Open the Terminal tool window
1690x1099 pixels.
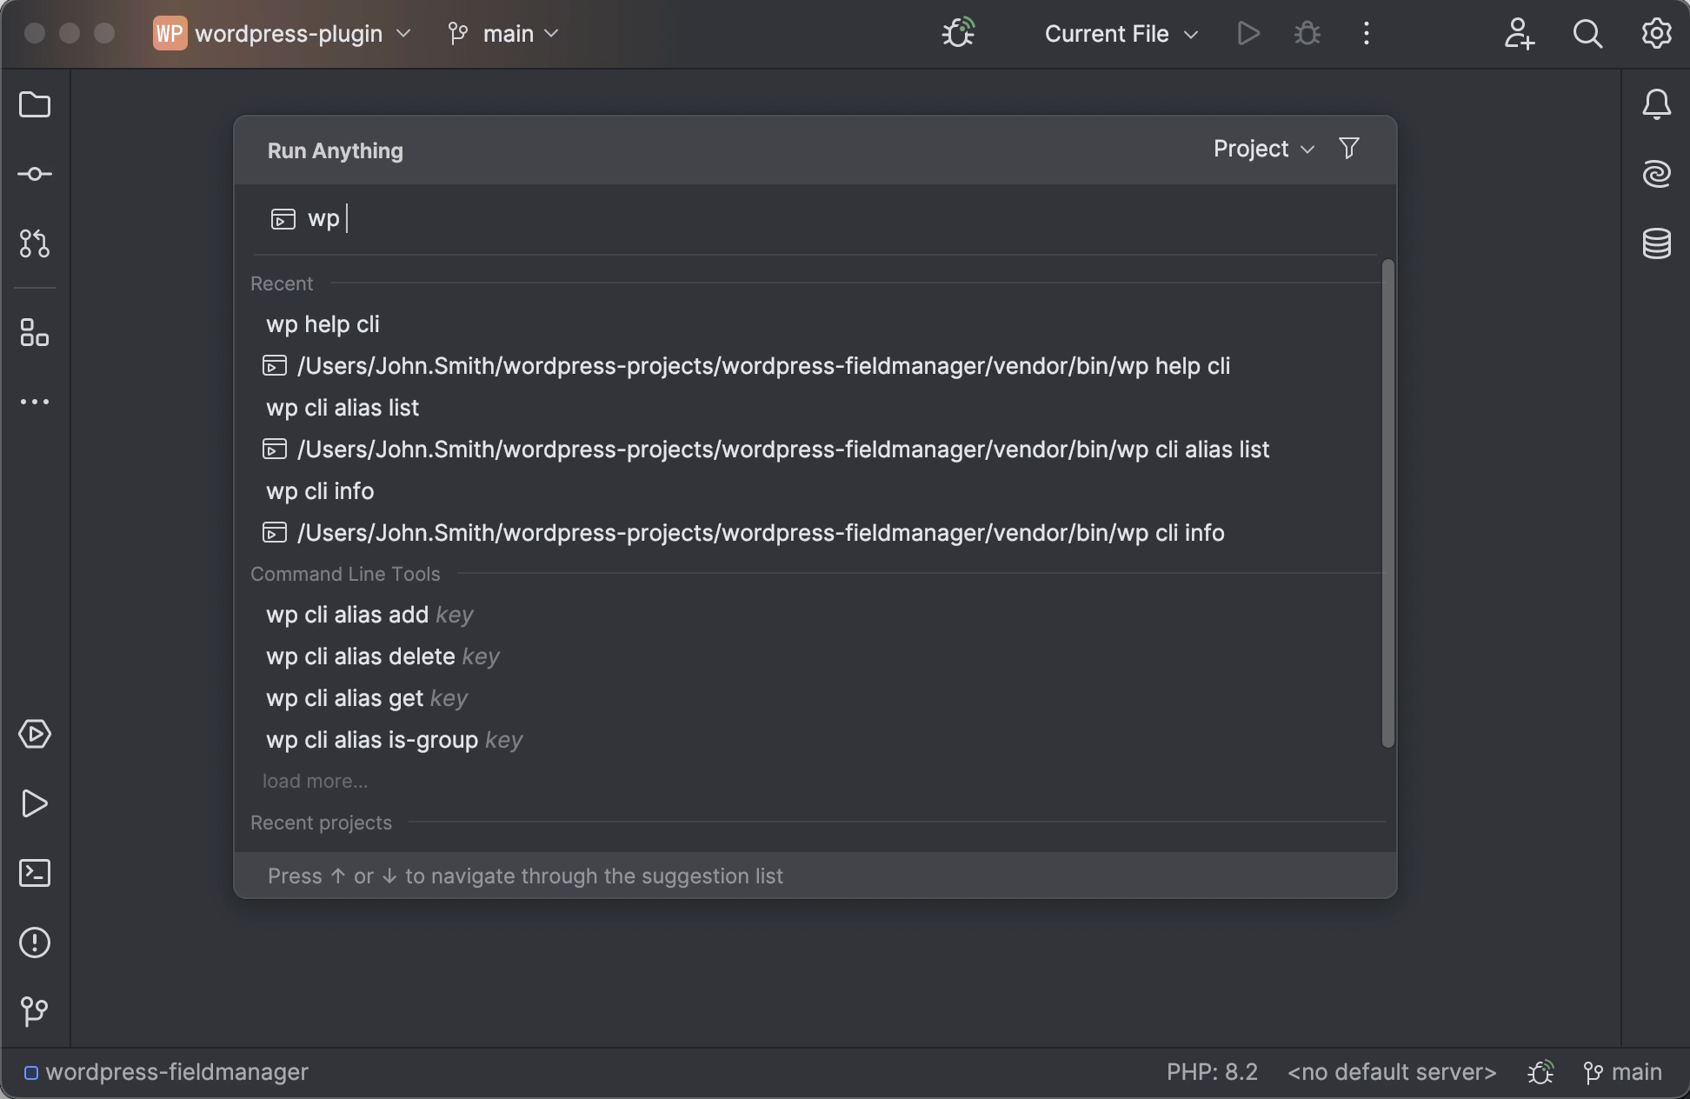coord(35,874)
